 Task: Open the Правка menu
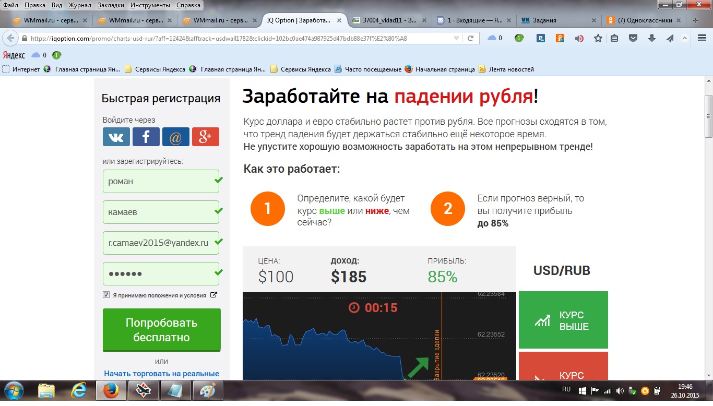34,5
